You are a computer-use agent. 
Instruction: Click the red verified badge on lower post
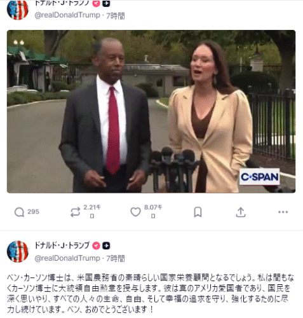point(96,245)
